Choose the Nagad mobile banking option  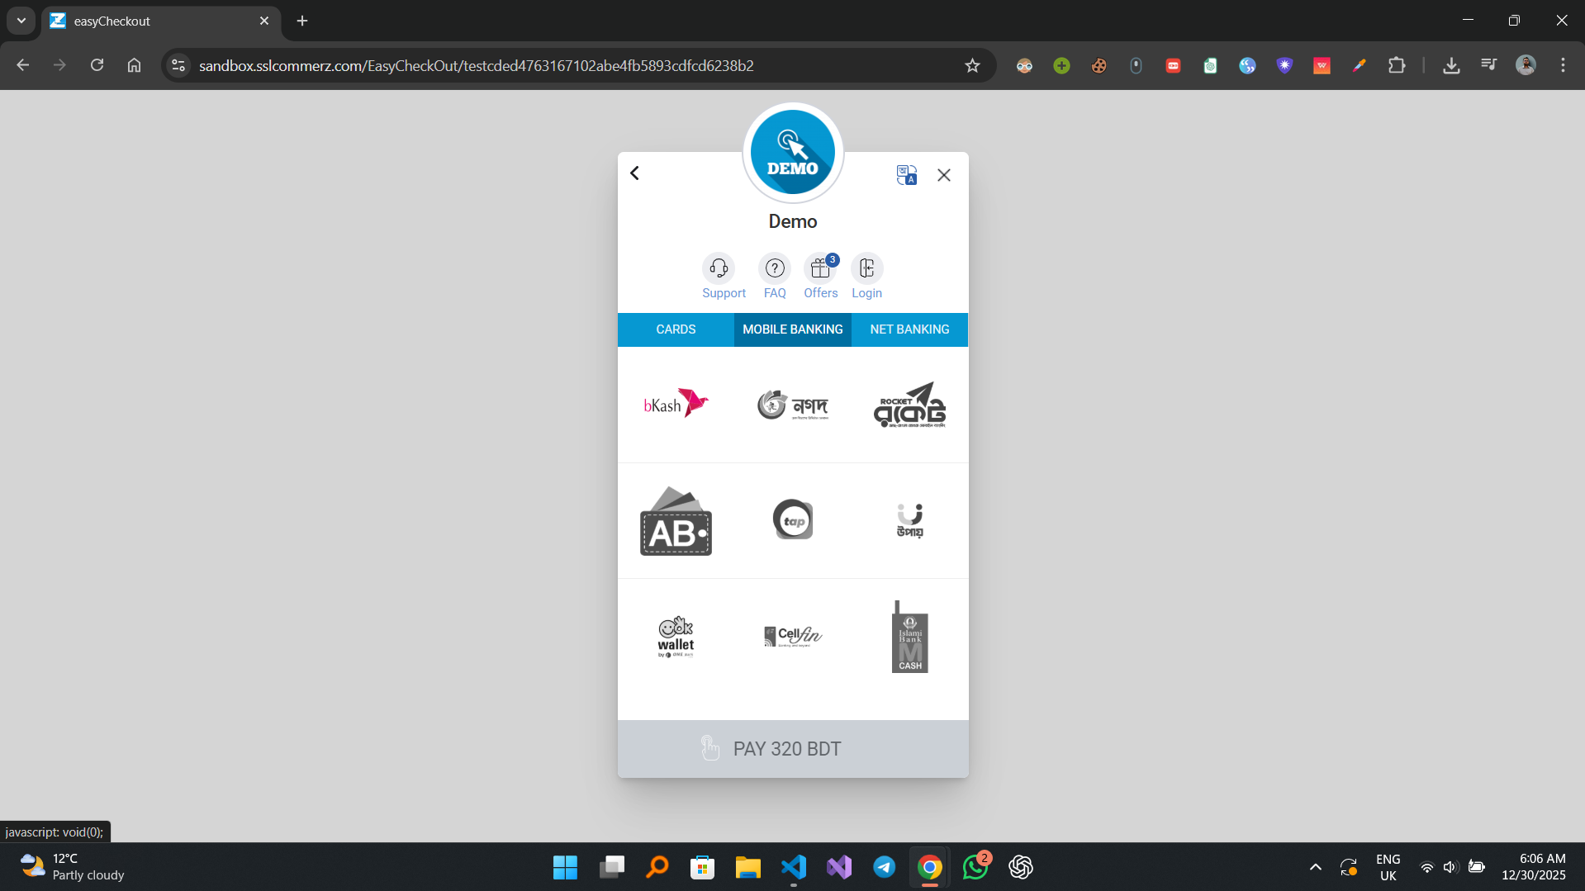coord(792,405)
